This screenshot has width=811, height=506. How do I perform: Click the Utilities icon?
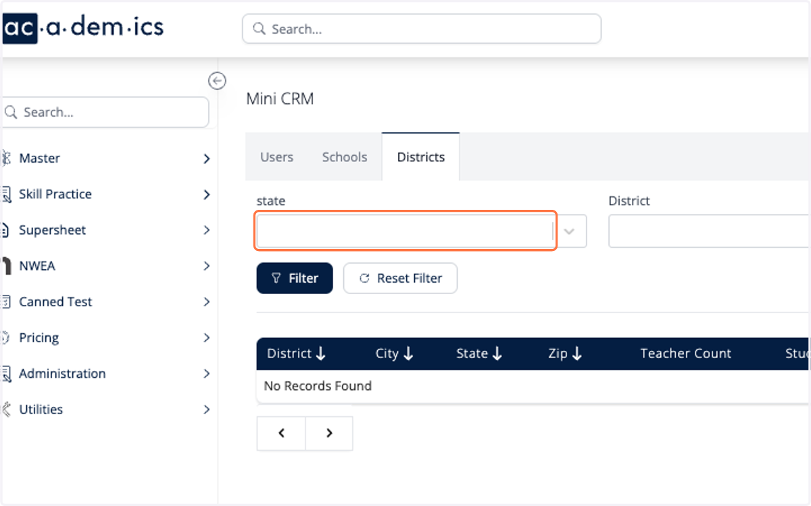pos(6,410)
